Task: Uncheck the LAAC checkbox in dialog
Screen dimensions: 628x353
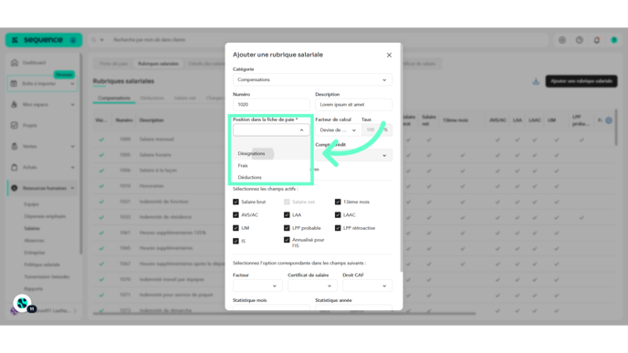Action: pyautogui.click(x=338, y=215)
